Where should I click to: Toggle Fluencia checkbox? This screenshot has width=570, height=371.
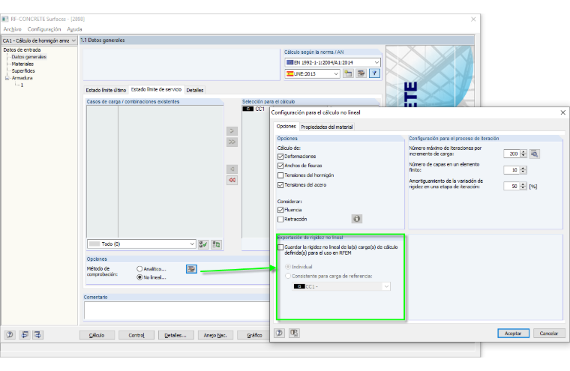280,210
